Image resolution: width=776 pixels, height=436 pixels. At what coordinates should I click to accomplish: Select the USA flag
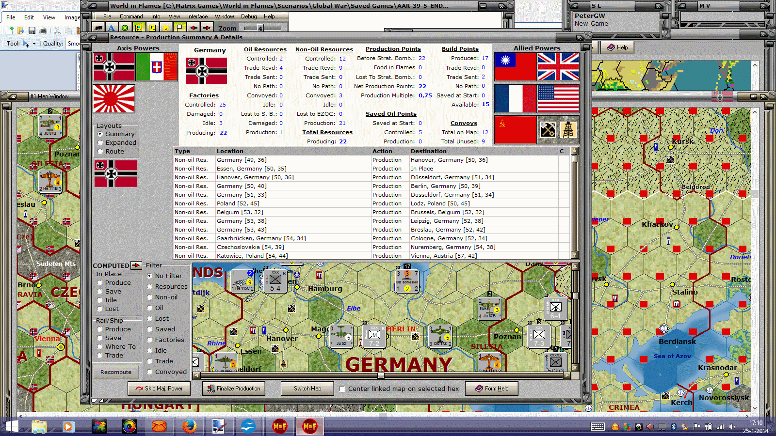click(558, 99)
